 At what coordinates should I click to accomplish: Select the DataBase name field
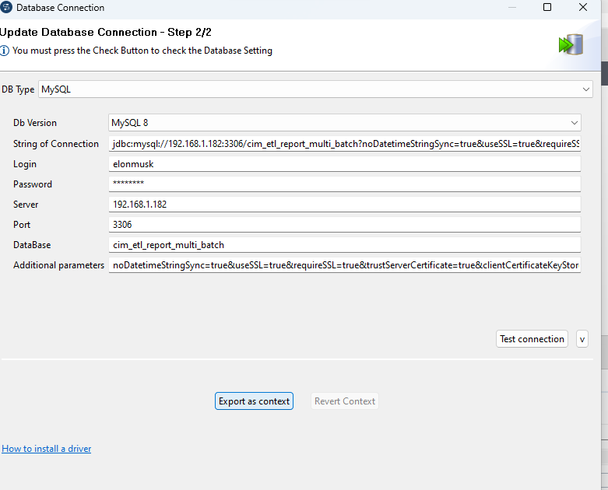pyautogui.click(x=345, y=245)
